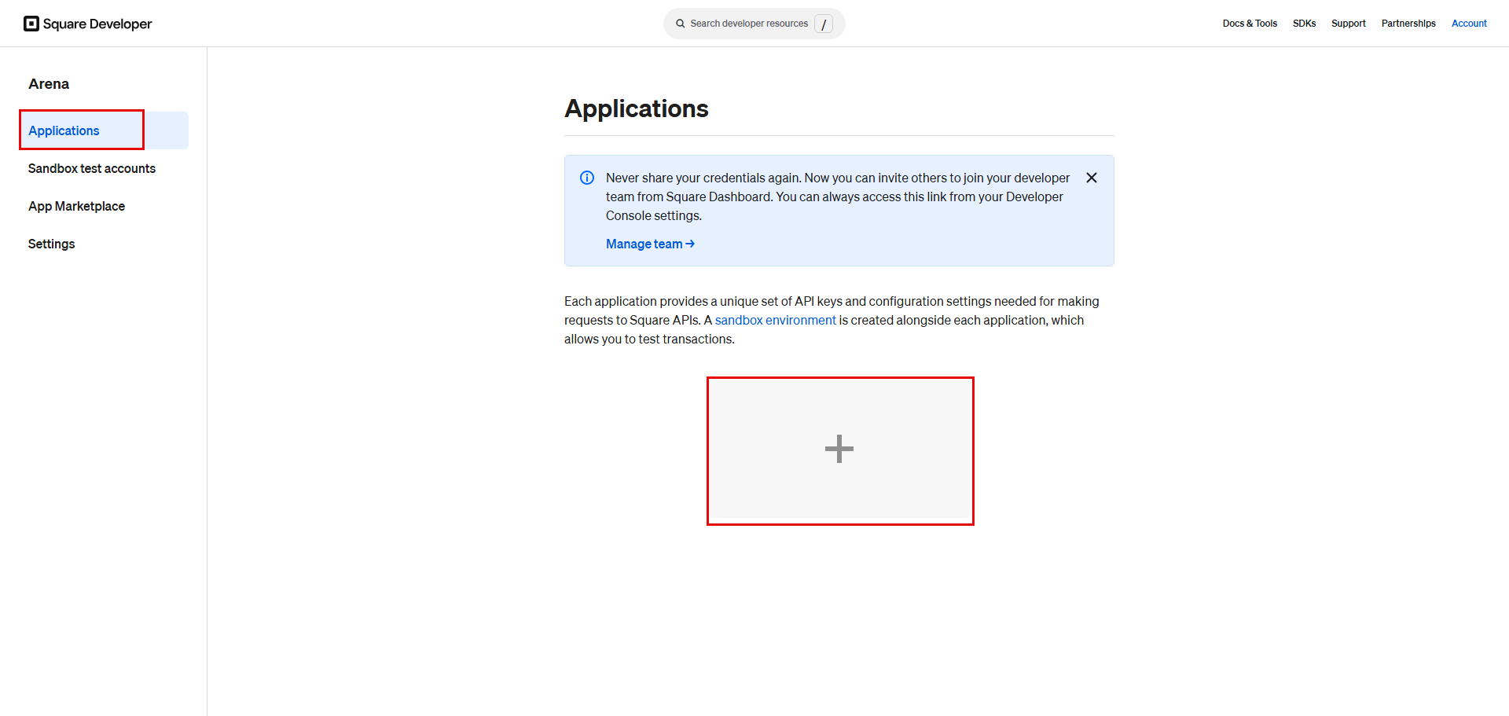Open Settings in the sidebar

click(52, 244)
